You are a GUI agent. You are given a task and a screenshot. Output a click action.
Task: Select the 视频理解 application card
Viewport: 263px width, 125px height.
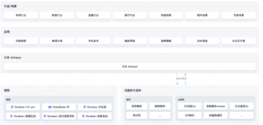coord(166,41)
